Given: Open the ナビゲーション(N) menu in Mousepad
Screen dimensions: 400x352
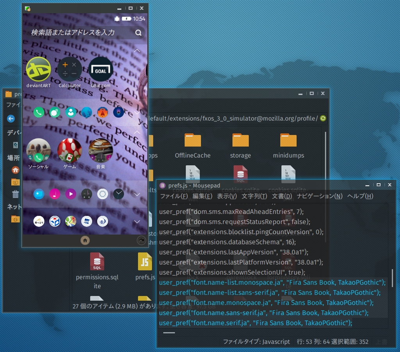Looking at the screenshot, I should (320, 196).
